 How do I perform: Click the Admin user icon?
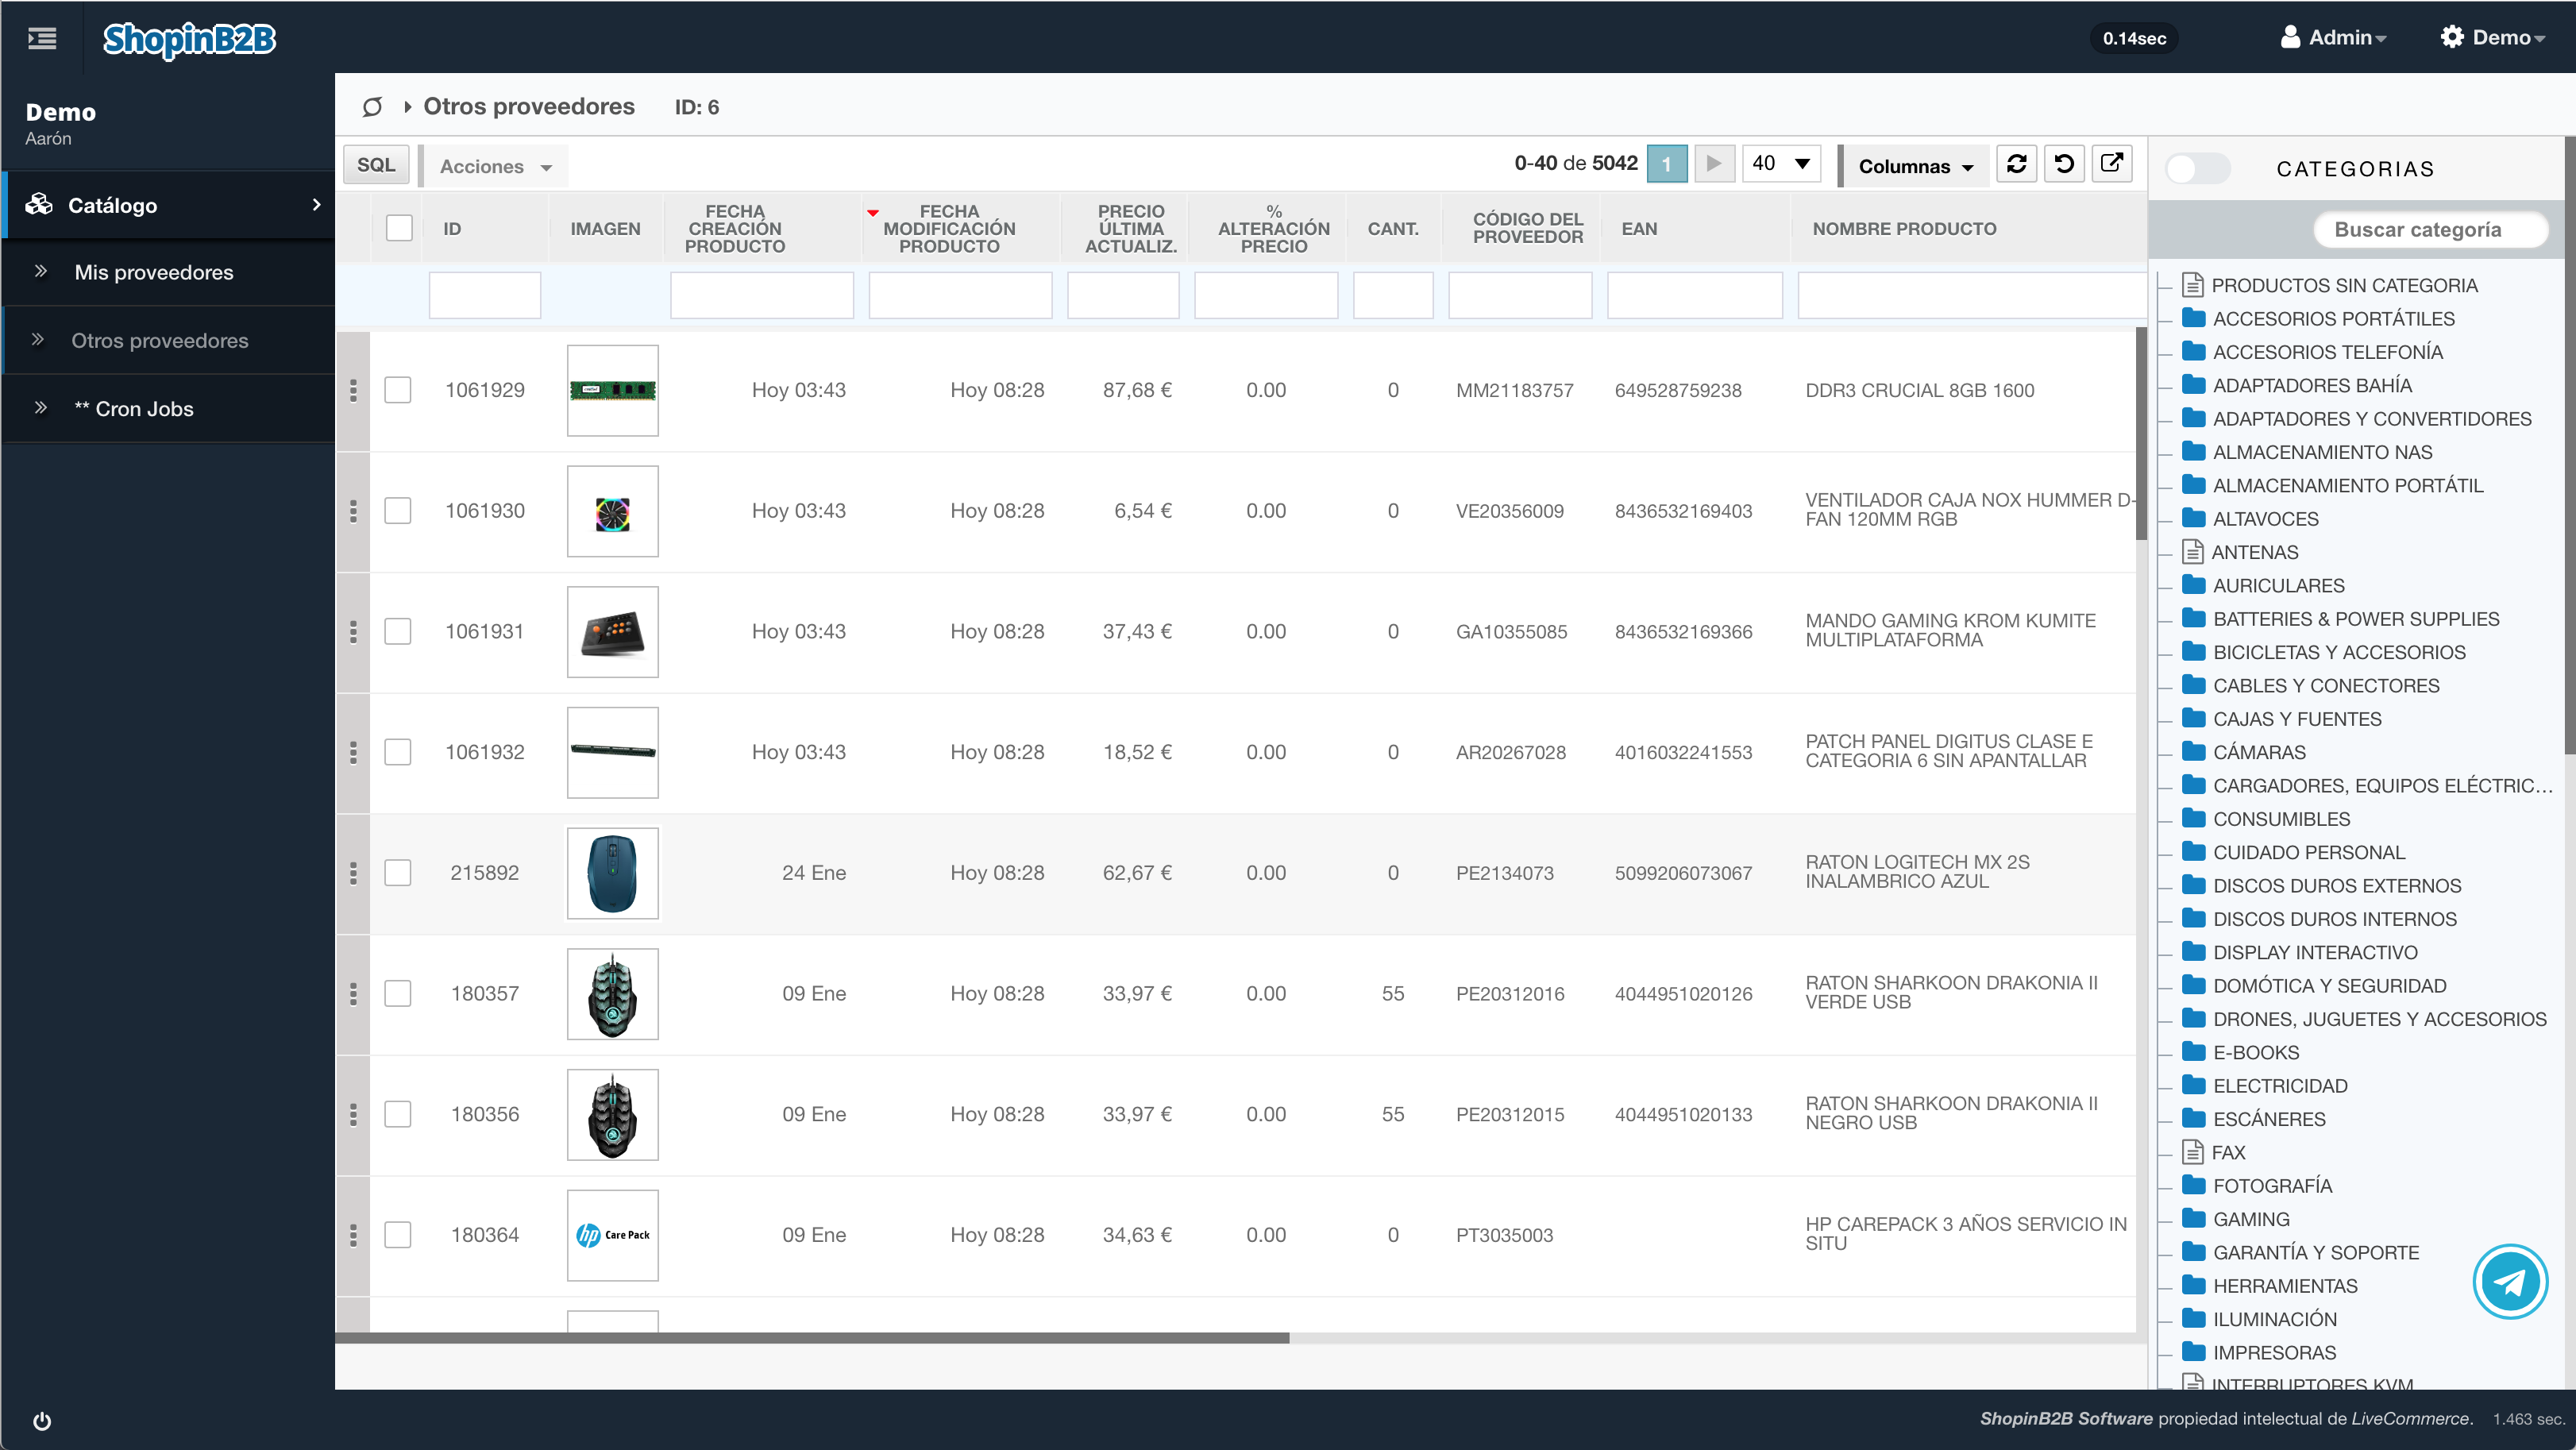pyautogui.click(x=2289, y=37)
